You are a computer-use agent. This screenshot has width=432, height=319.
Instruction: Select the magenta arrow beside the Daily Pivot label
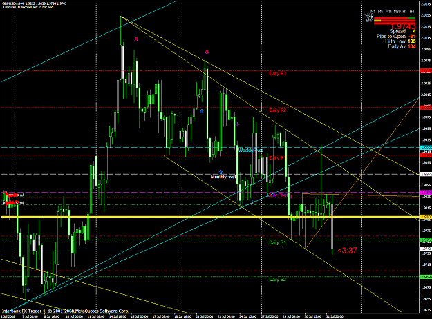click(290, 195)
